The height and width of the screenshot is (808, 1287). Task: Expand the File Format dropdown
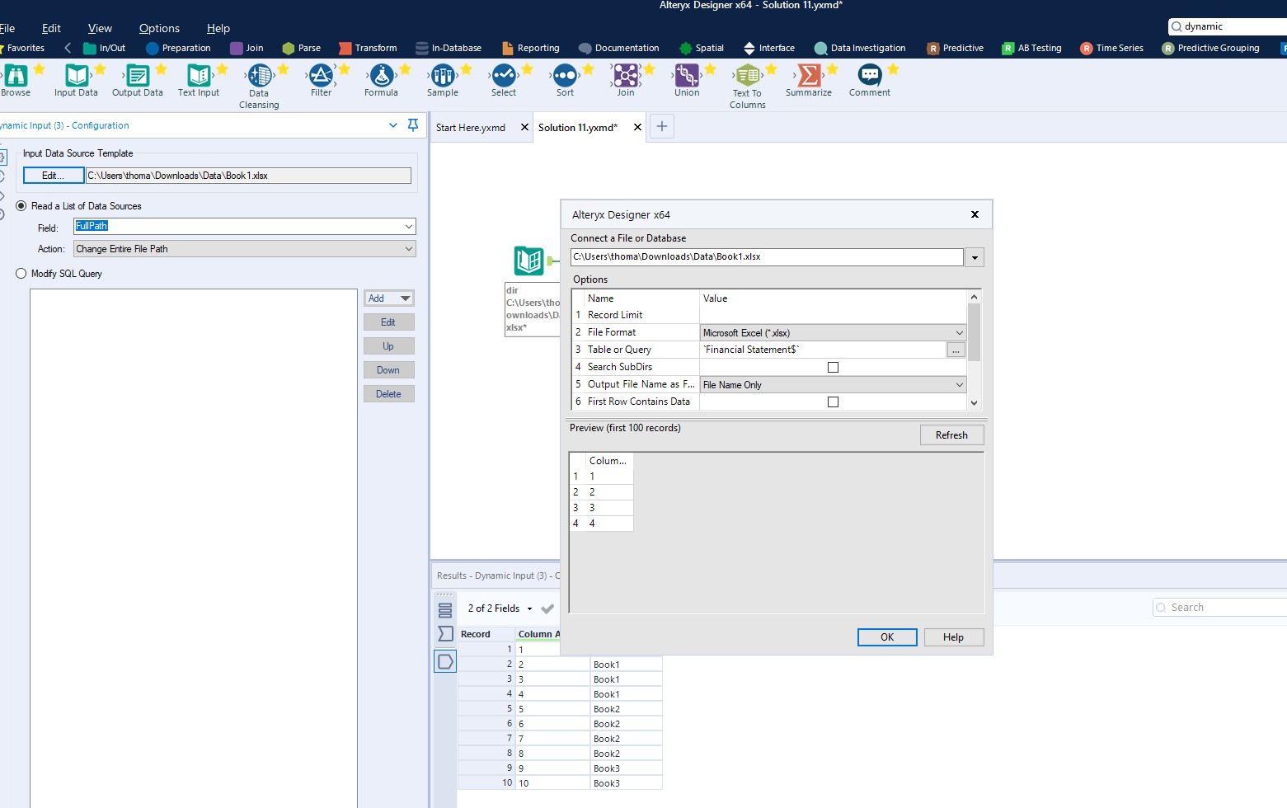tap(959, 333)
